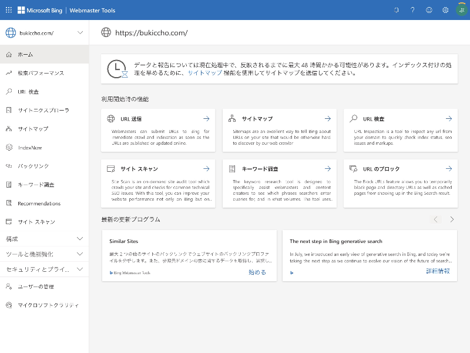The width and height of the screenshot is (470, 353).
Task: Click the バックリンク link icon in sidebar
Action: pyautogui.click(x=9, y=166)
